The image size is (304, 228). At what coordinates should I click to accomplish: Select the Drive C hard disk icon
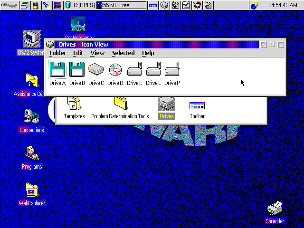coord(96,69)
